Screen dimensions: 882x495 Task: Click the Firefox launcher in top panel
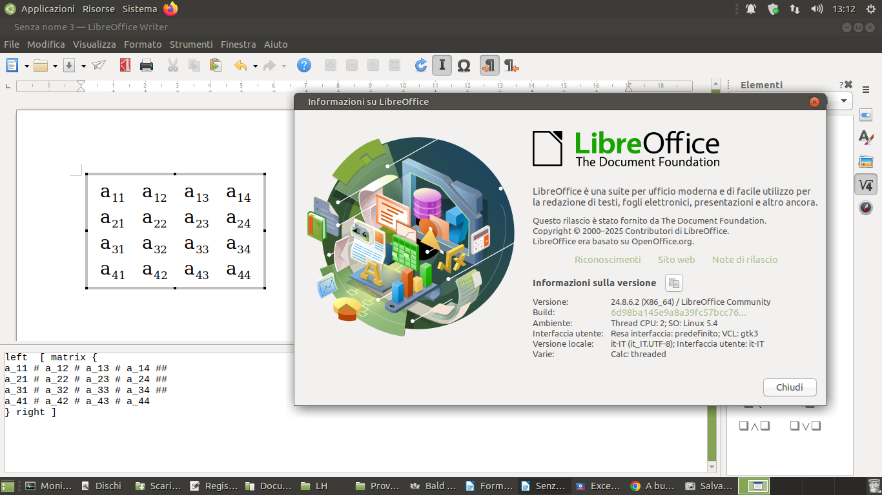[170, 9]
